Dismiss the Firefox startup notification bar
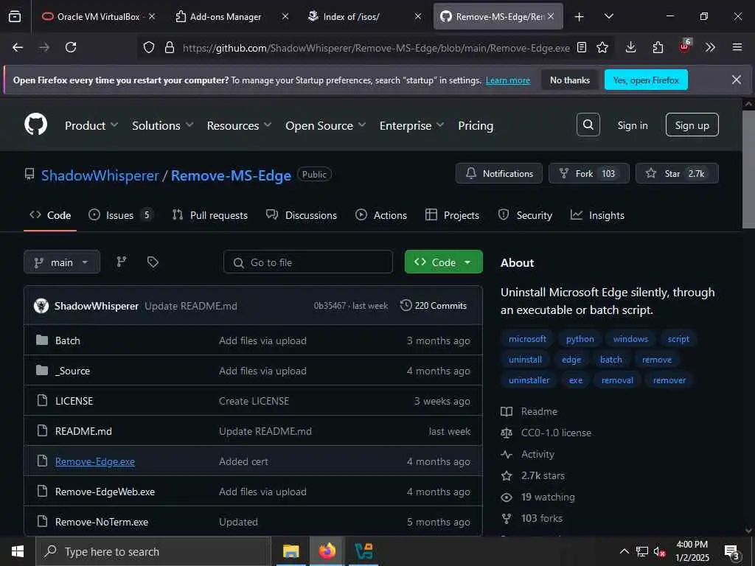The width and height of the screenshot is (755, 566). click(737, 80)
